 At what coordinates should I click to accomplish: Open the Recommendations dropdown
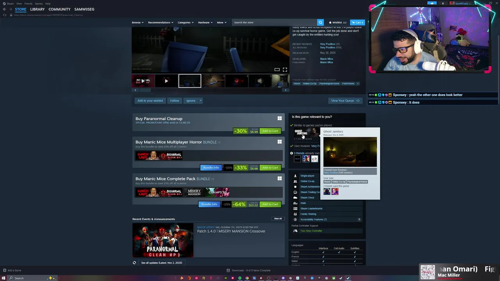[161, 22]
